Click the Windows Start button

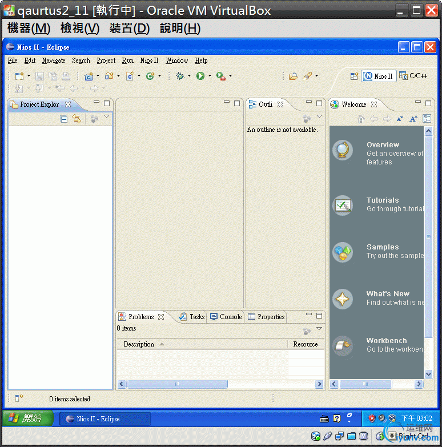(x=27, y=418)
